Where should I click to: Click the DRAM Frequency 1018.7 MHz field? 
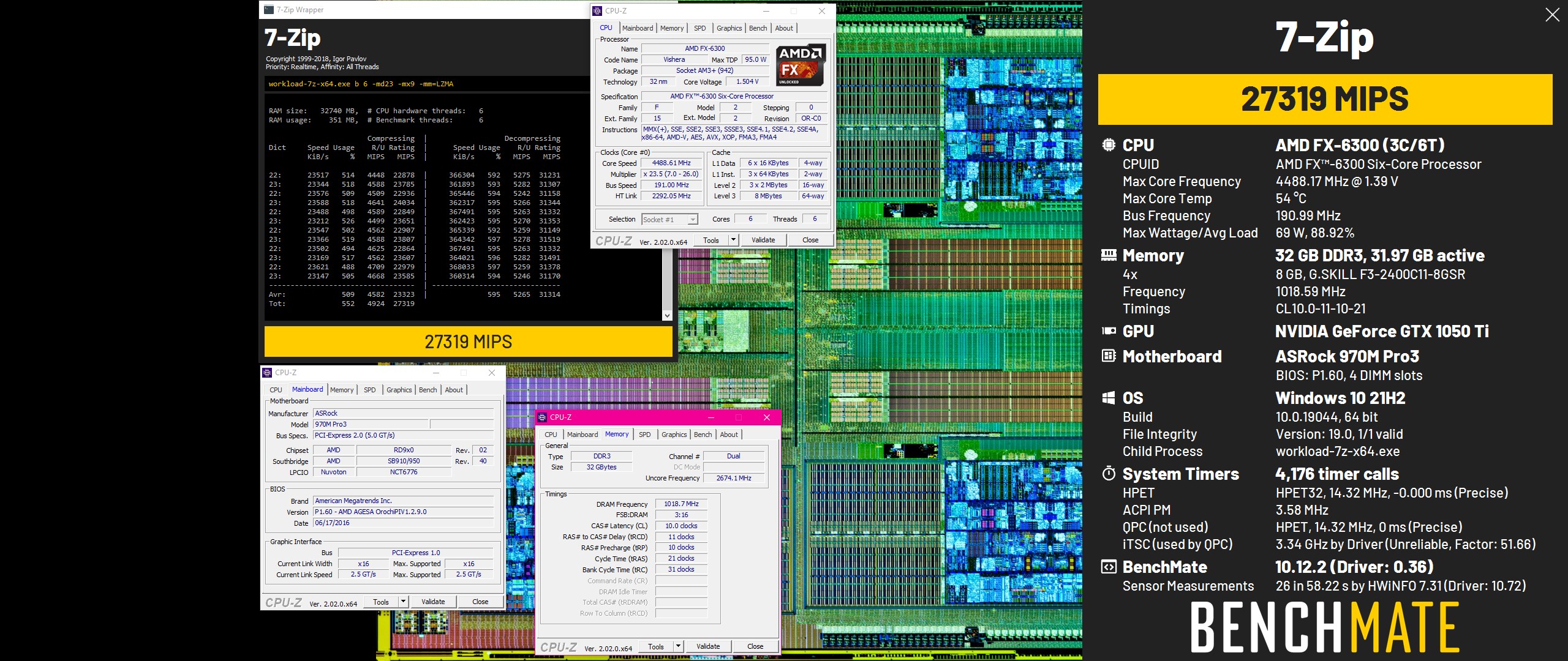click(x=681, y=504)
